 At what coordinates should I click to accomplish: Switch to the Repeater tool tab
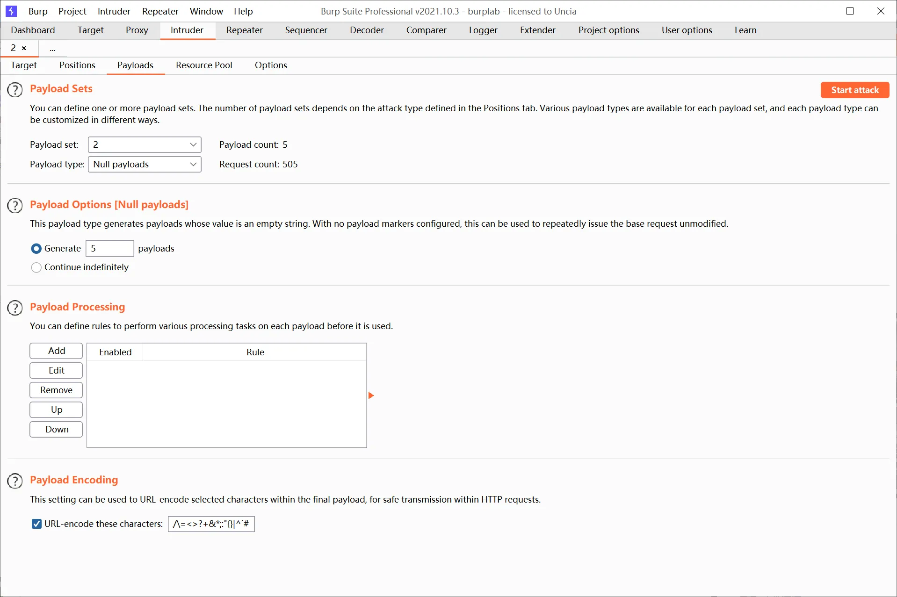245,30
